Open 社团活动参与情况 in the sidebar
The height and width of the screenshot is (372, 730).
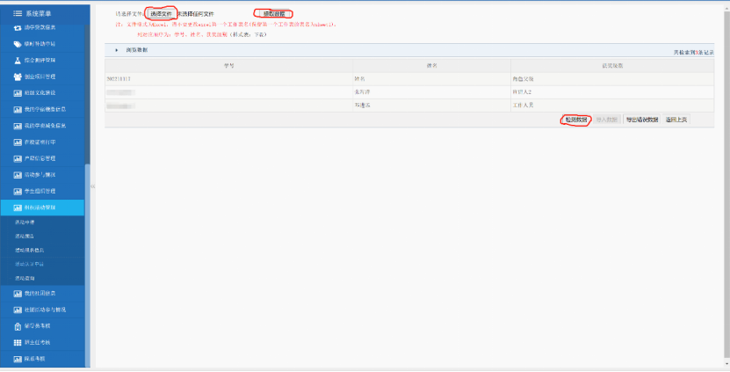pyautogui.click(x=51, y=309)
